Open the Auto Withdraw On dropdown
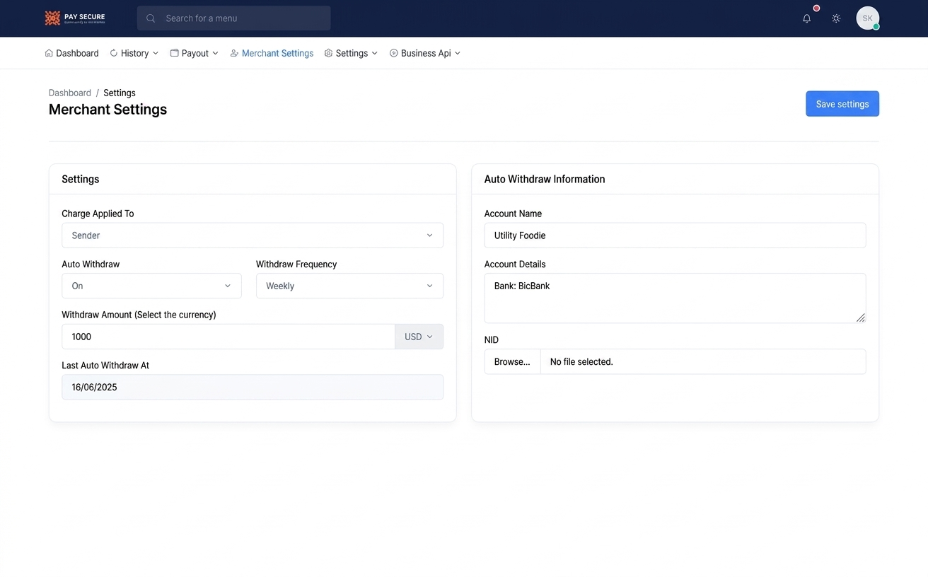This screenshot has width=928, height=577. [151, 286]
